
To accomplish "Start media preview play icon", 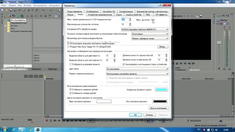I will [41, 16].
